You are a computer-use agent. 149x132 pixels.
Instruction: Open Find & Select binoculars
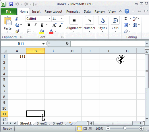pyautogui.click(x=135, y=25)
